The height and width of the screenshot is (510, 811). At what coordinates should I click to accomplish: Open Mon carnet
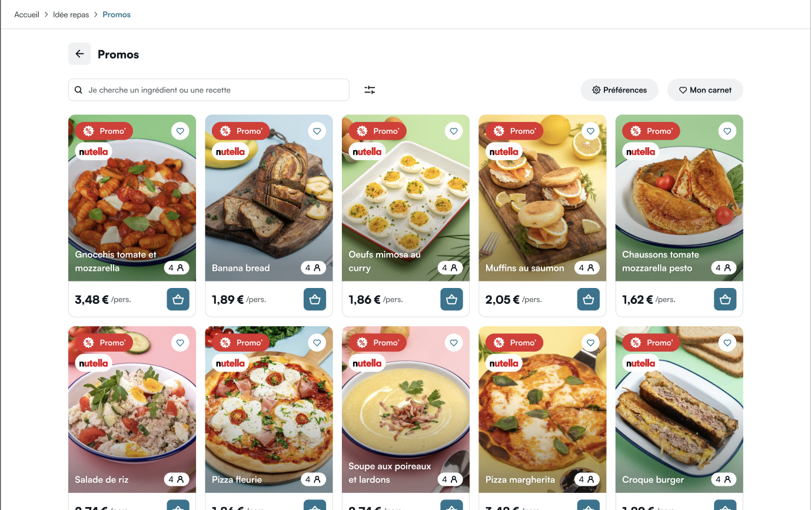[x=705, y=90]
